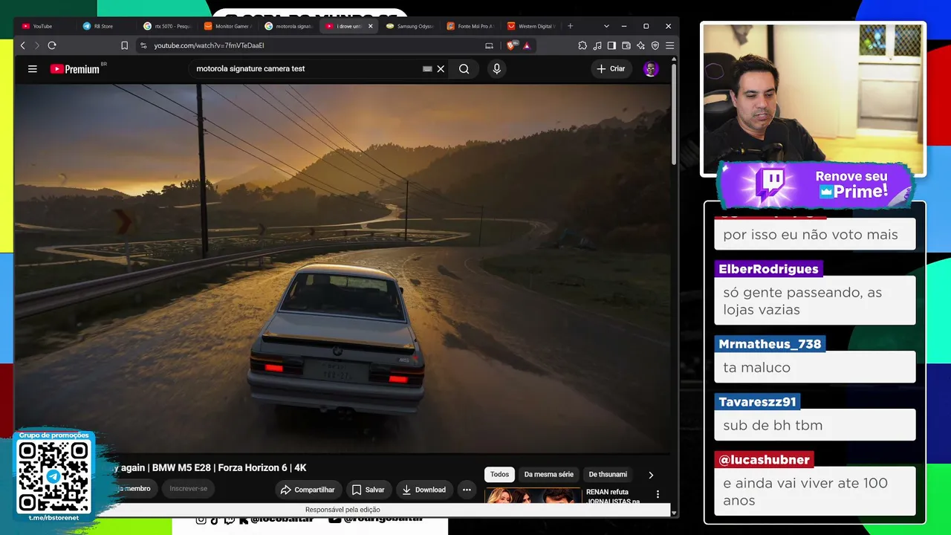Click chat username @lucashubner

coord(764,460)
